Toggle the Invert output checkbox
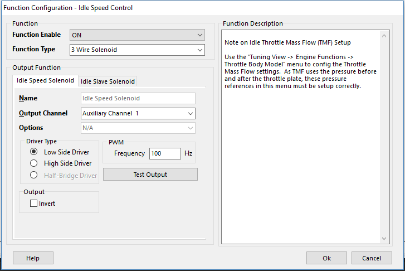 [33, 203]
